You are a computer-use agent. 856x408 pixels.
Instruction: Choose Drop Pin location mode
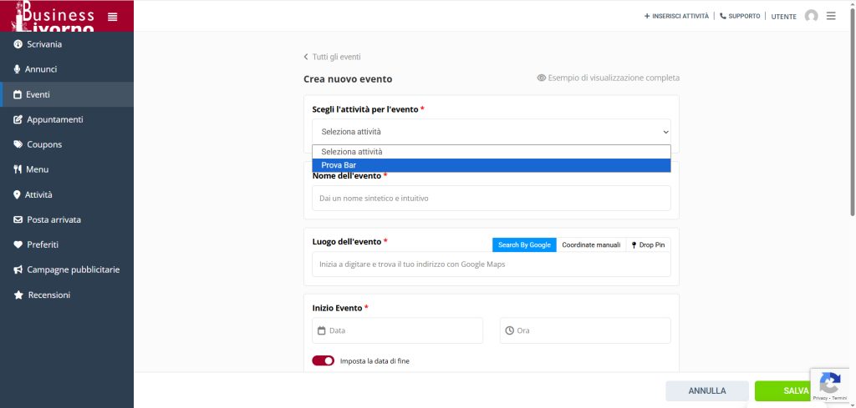[650, 244]
